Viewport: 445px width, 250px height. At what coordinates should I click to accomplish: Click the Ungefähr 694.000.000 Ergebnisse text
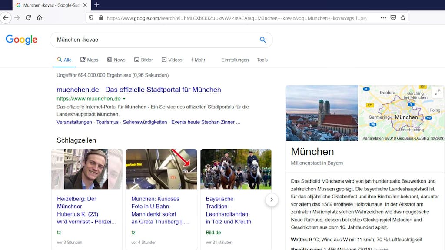pyautogui.click(x=113, y=75)
